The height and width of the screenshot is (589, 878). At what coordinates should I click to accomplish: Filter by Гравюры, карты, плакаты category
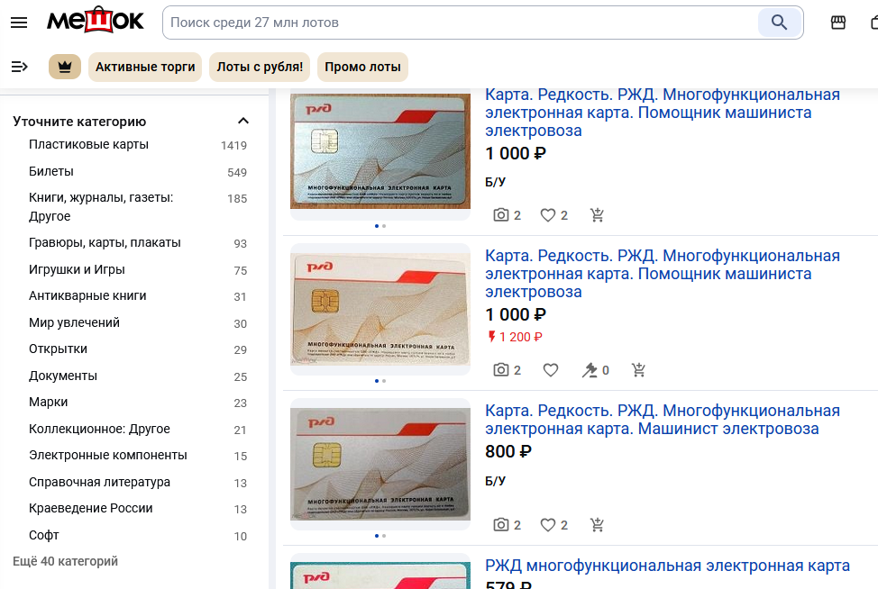(x=105, y=243)
